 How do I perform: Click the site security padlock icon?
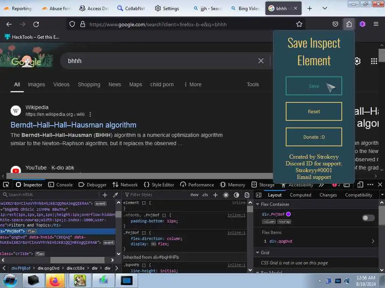click(x=83, y=24)
